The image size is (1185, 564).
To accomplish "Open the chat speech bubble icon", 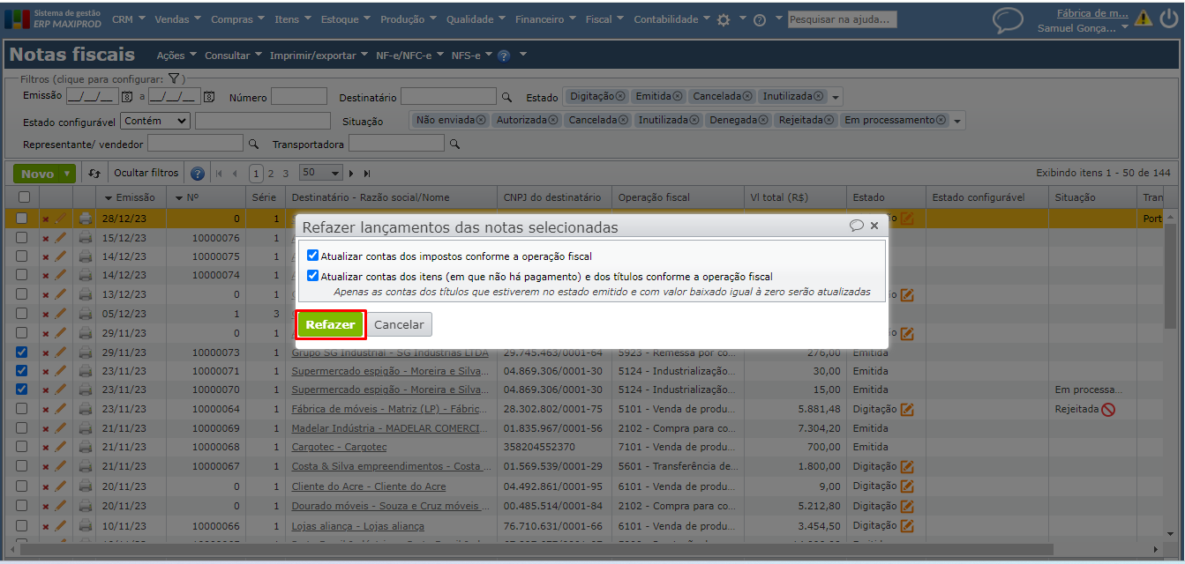I will [1008, 20].
